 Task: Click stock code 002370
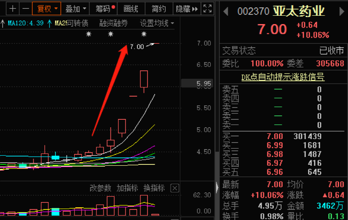tap(253, 11)
